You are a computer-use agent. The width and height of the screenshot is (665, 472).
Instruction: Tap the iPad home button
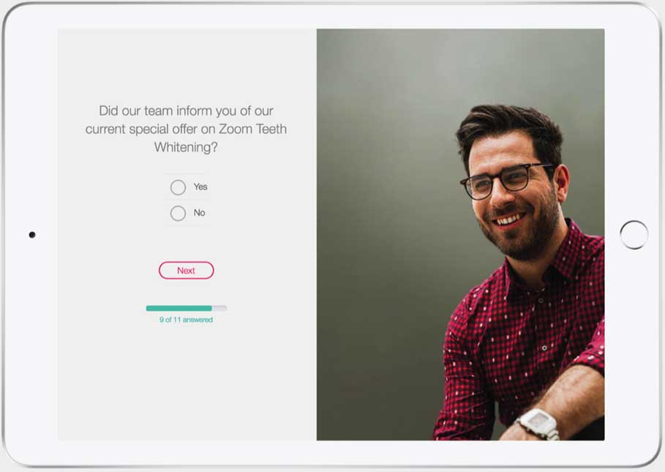tap(634, 234)
